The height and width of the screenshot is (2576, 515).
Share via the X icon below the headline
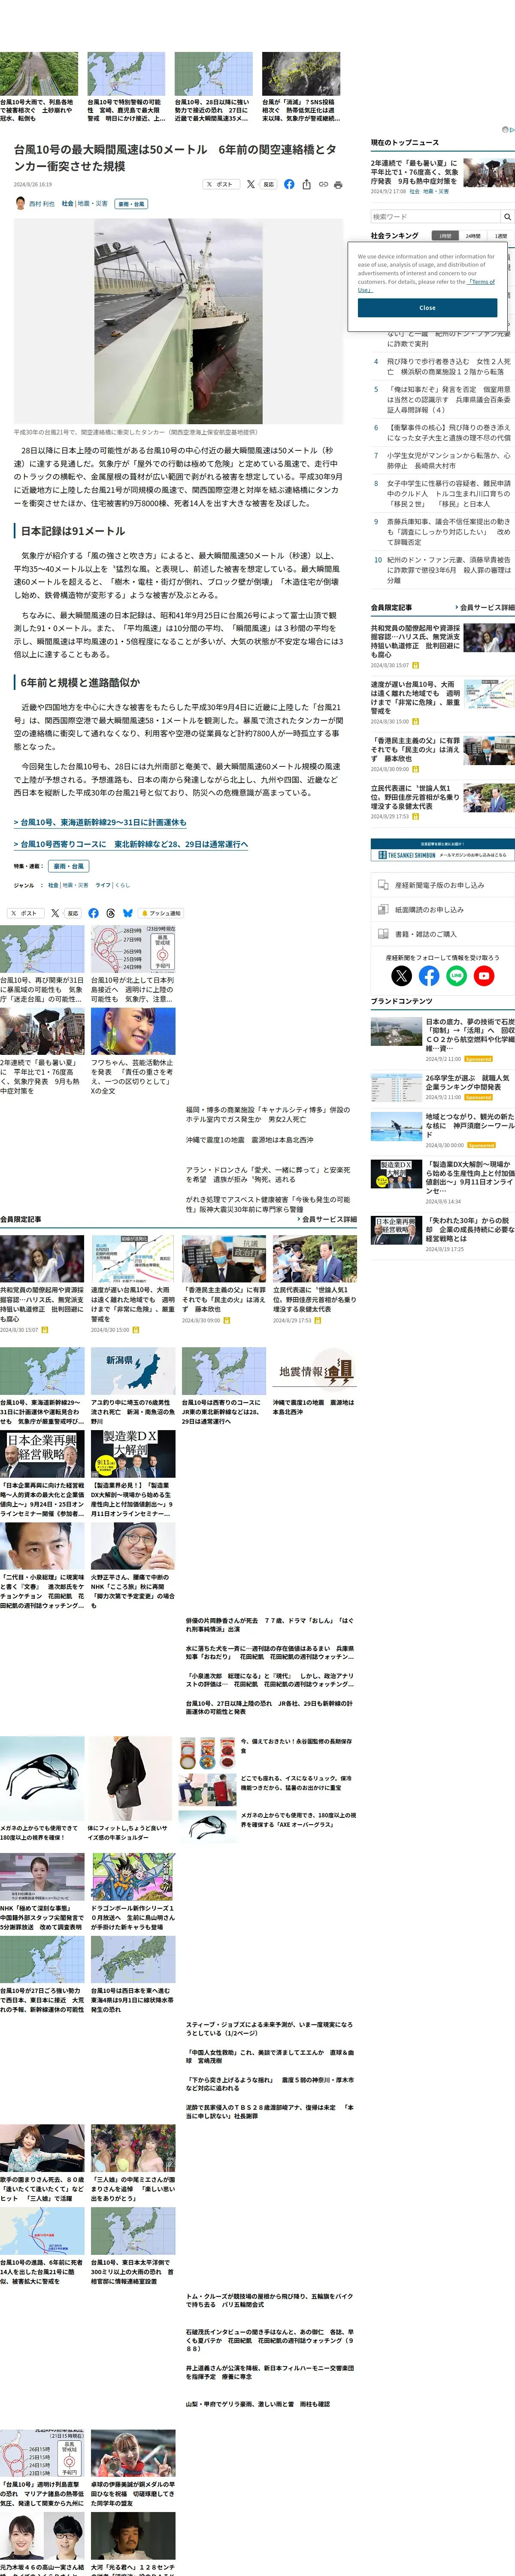(x=250, y=184)
